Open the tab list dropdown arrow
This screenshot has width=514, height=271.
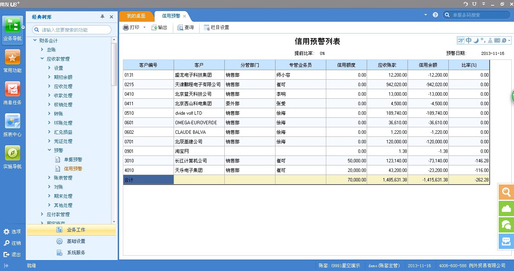point(426,15)
